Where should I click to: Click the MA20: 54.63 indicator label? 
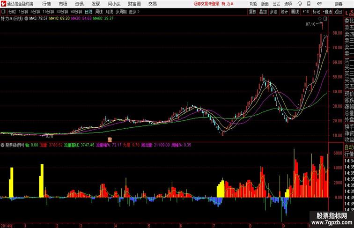(81, 19)
